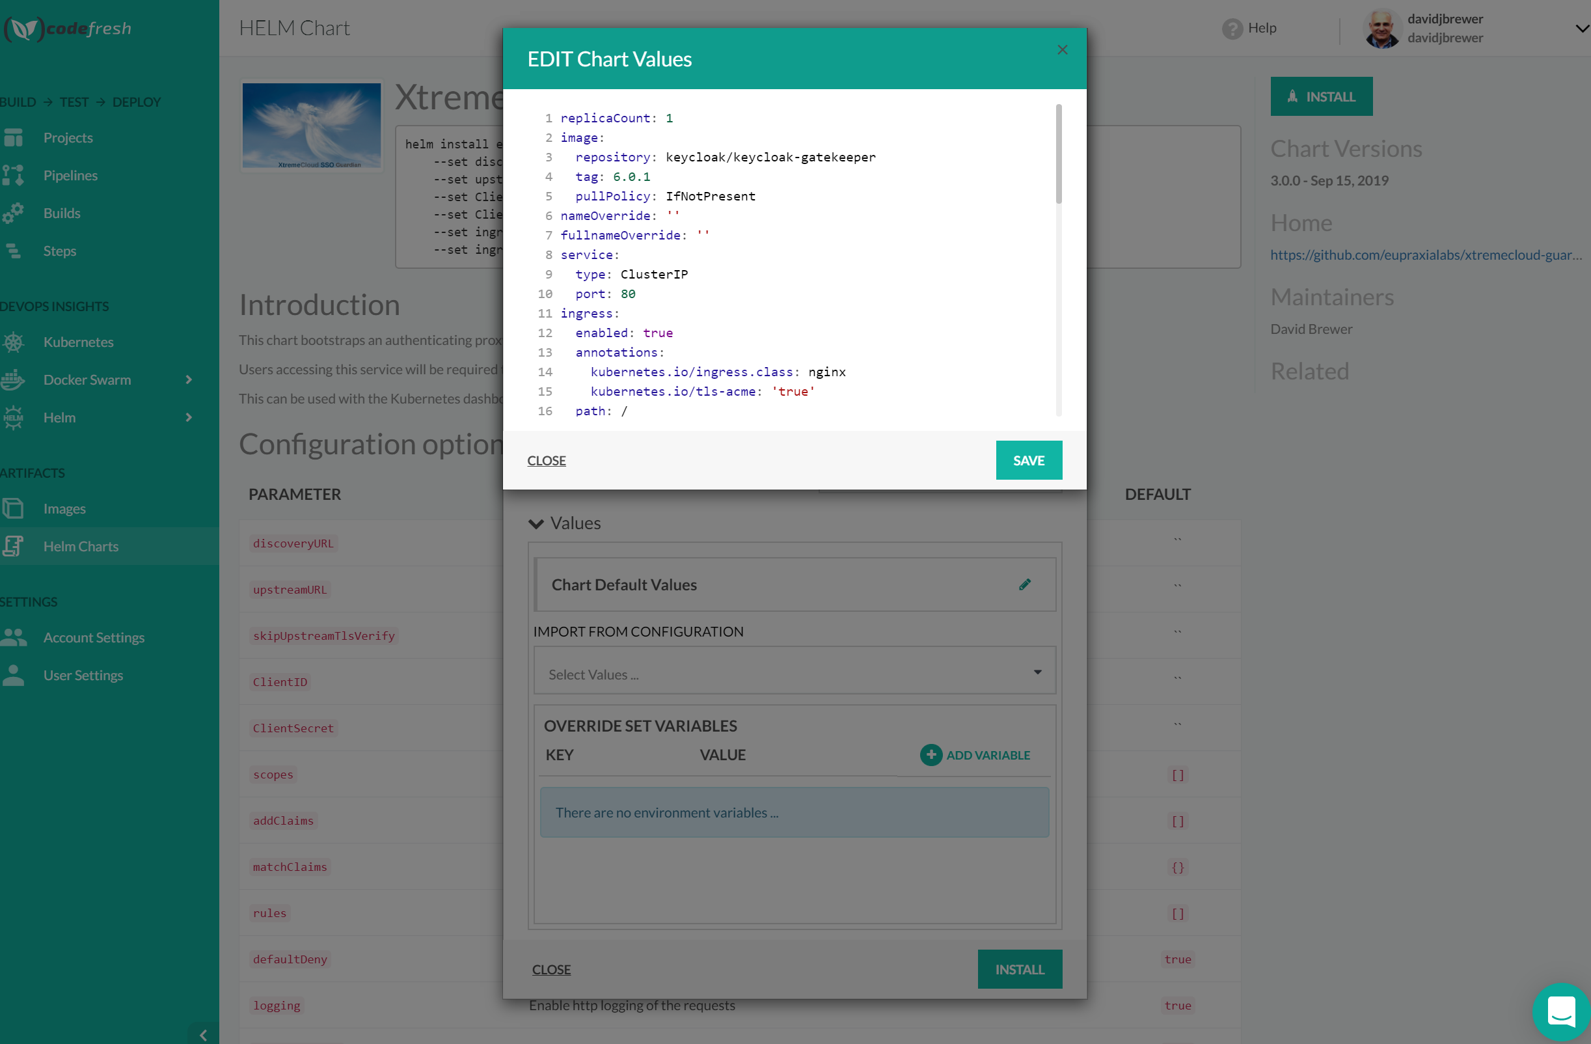Click the Account Settings people icon
1591x1044 pixels.
(x=14, y=637)
